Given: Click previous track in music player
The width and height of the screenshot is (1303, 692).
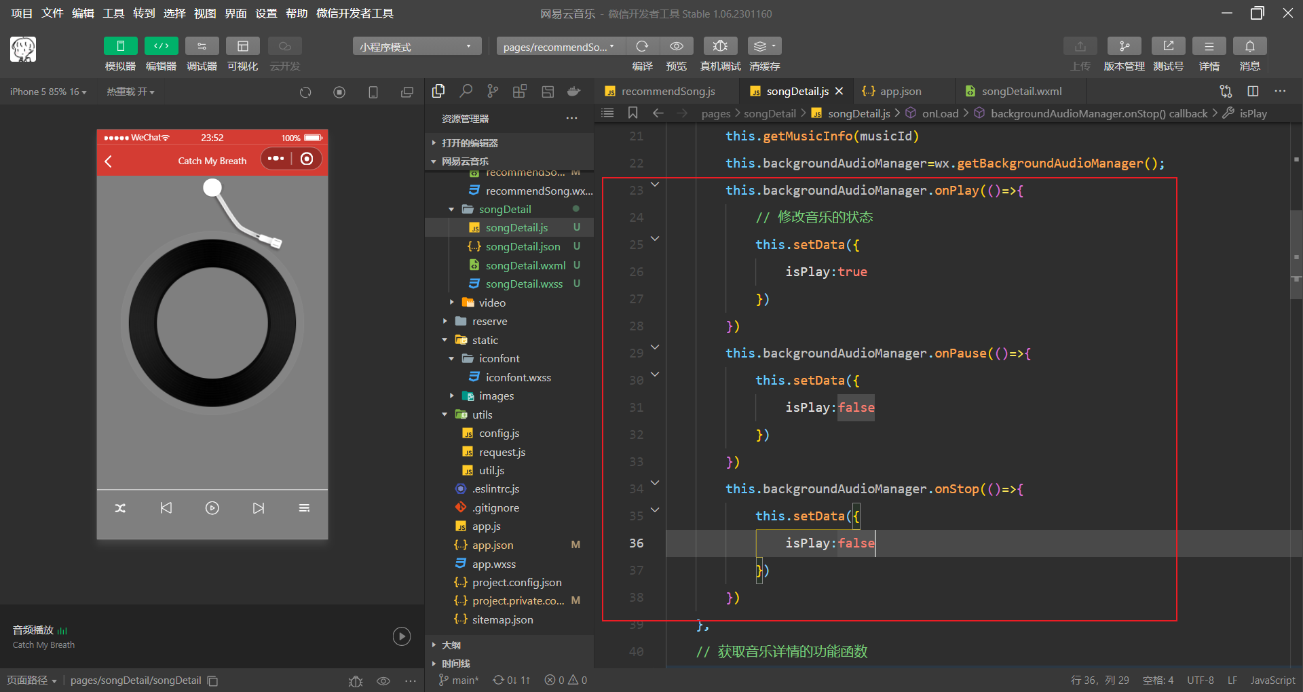Looking at the screenshot, I should (x=166, y=507).
